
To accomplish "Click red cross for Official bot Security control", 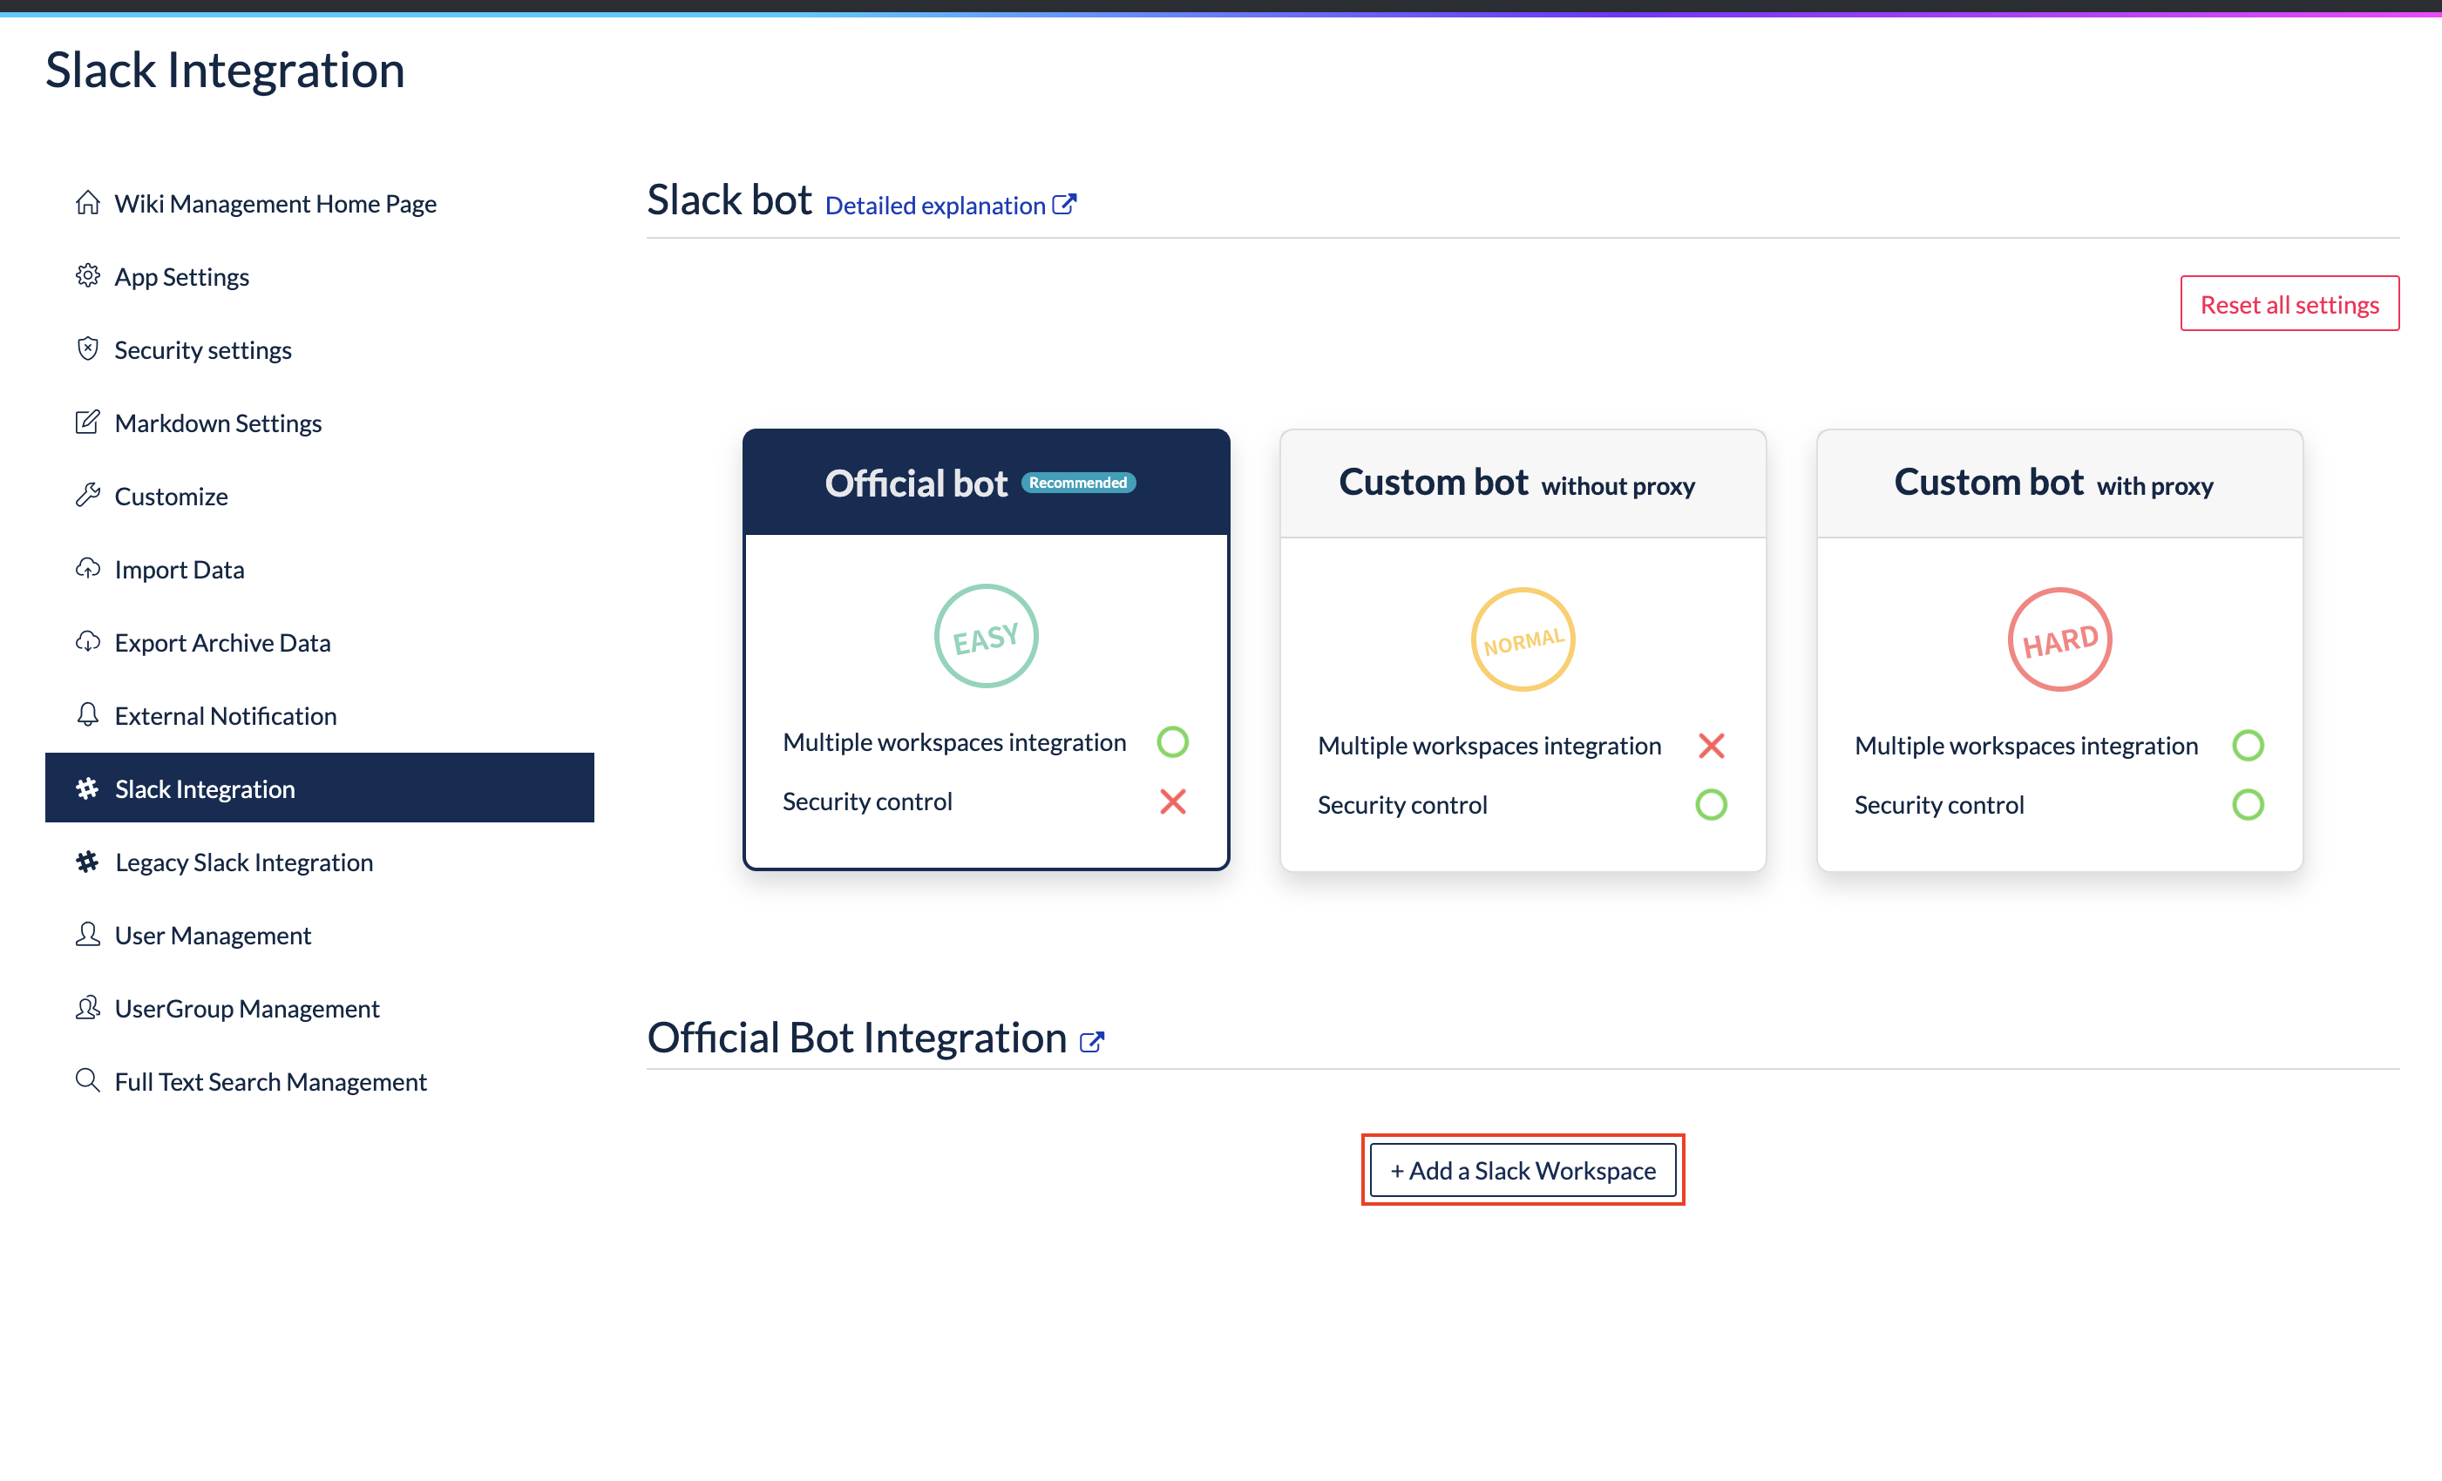I will [x=1172, y=801].
